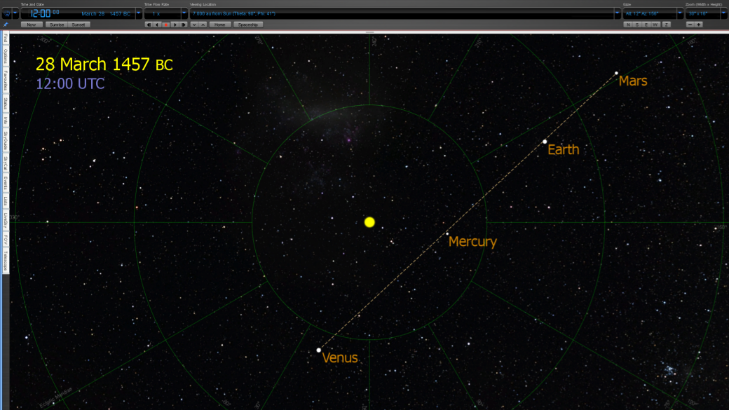Click the "28 March 1457 BC" date text
The image size is (729, 410).
tap(104, 64)
